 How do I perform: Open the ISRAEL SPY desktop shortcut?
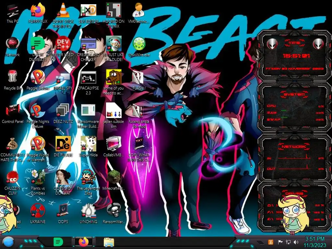[x=63, y=78]
